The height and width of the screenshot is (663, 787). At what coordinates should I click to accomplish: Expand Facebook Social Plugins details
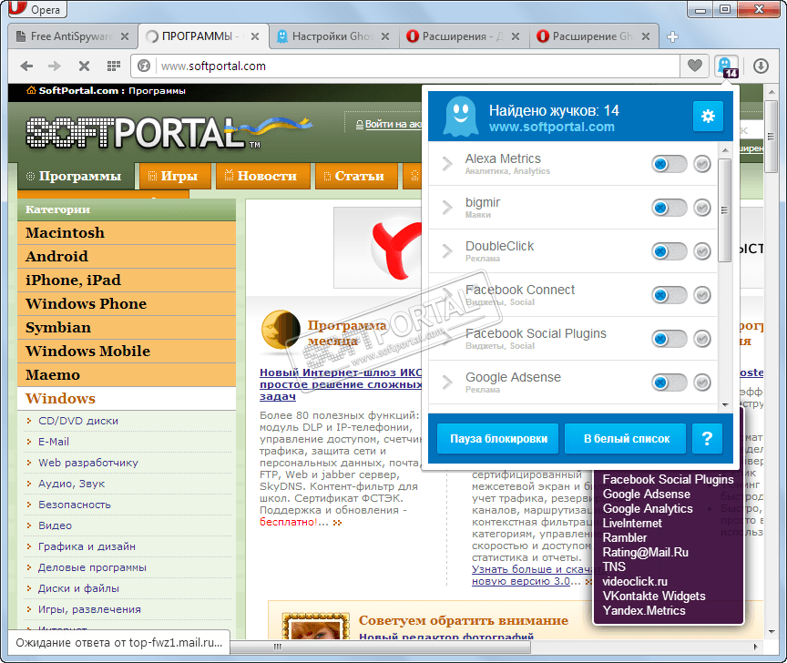(447, 338)
